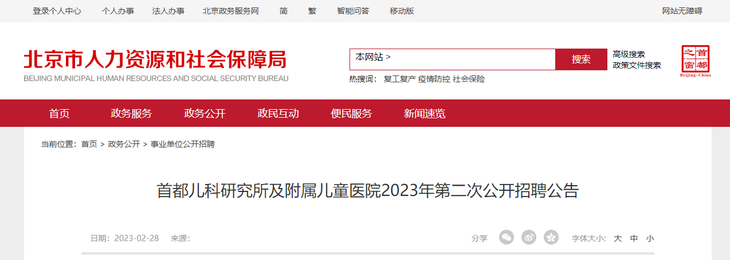The image size is (730, 260).
Task: Set font size to small (小)
Action: tap(650, 239)
